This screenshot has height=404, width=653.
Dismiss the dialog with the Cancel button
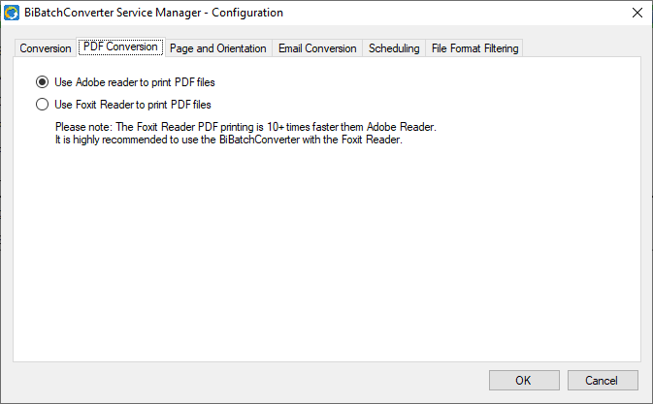pyautogui.click(x=603, y=381)
